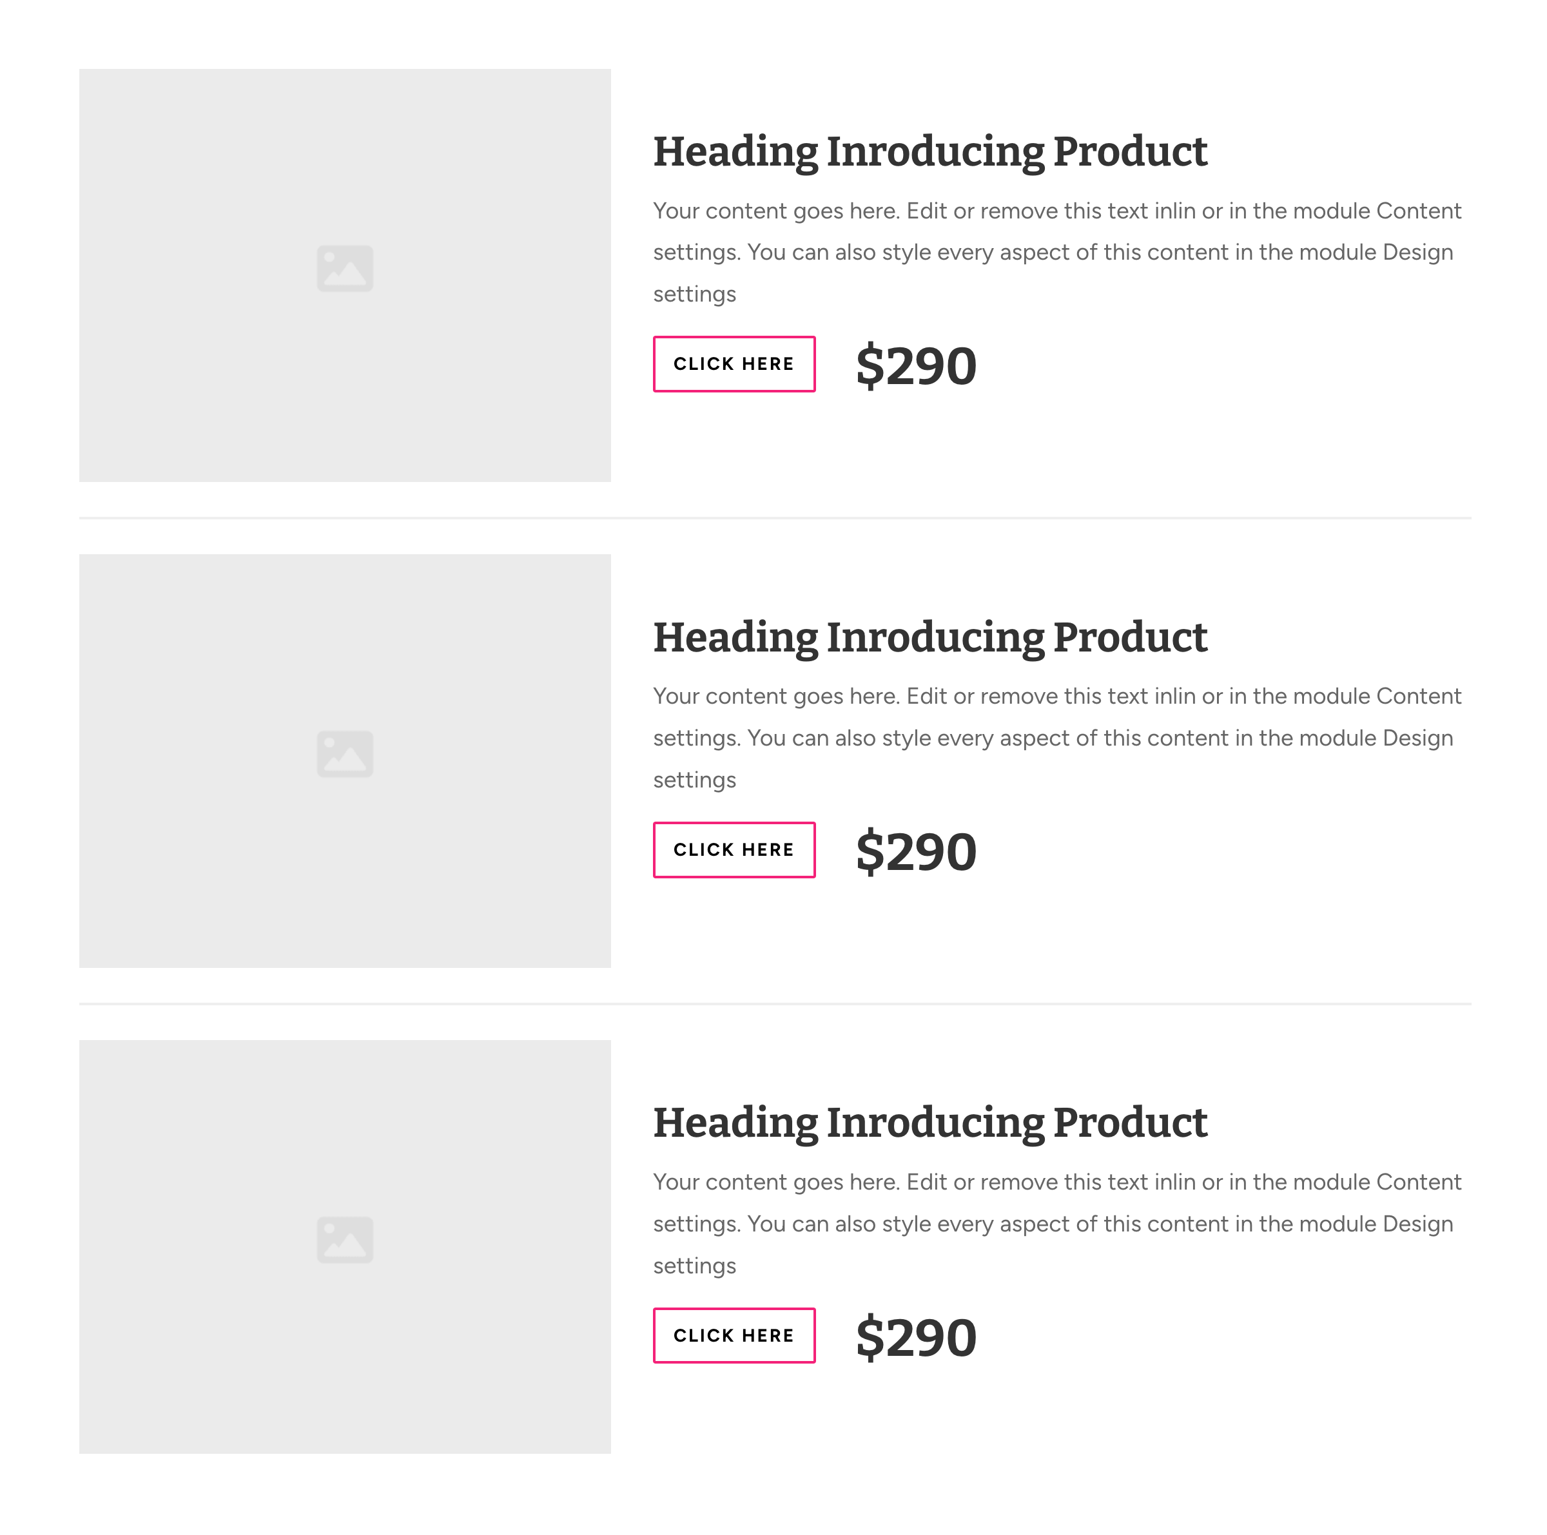1547x1535 pixels.
Task: Click the description paragraph of the third product
Action: tap(1056, 1223)
